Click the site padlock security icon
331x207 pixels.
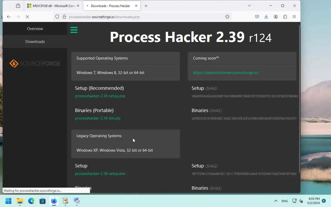coord(64,17)
